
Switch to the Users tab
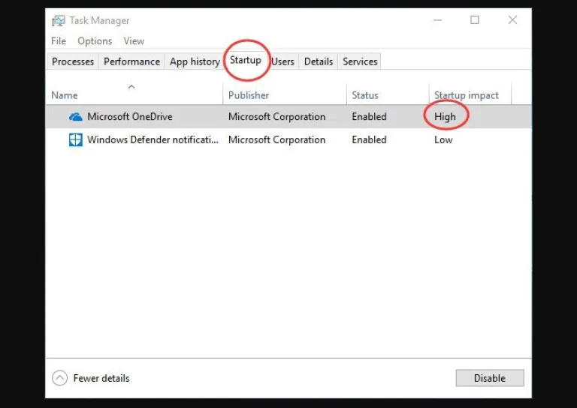click(x=282, y=61)
